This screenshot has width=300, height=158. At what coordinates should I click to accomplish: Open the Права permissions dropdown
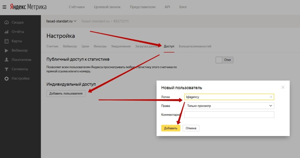(229, 106)
